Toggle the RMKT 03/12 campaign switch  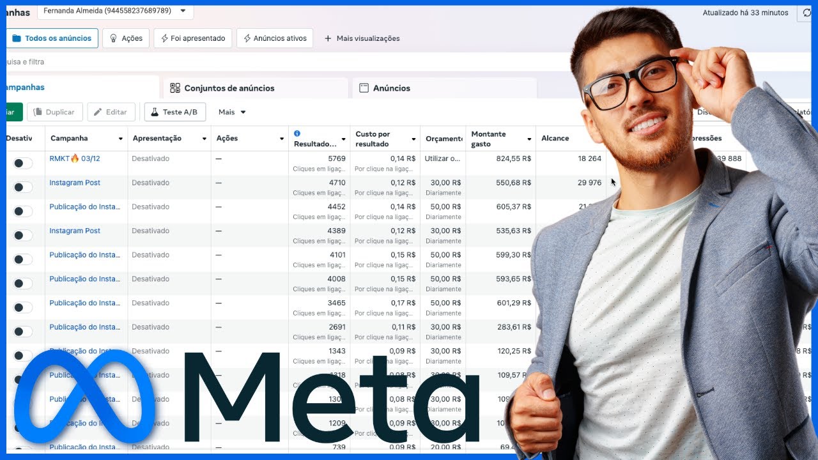(x=22, y=163)
